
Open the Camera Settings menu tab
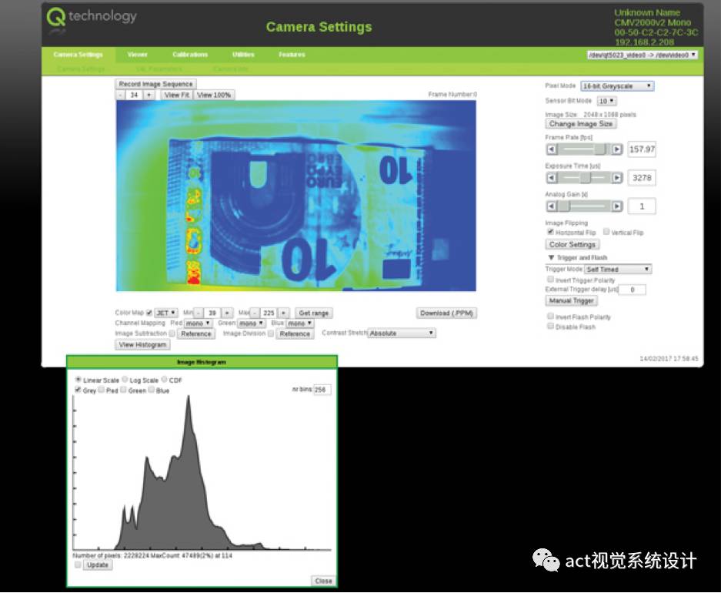point(78,55)
